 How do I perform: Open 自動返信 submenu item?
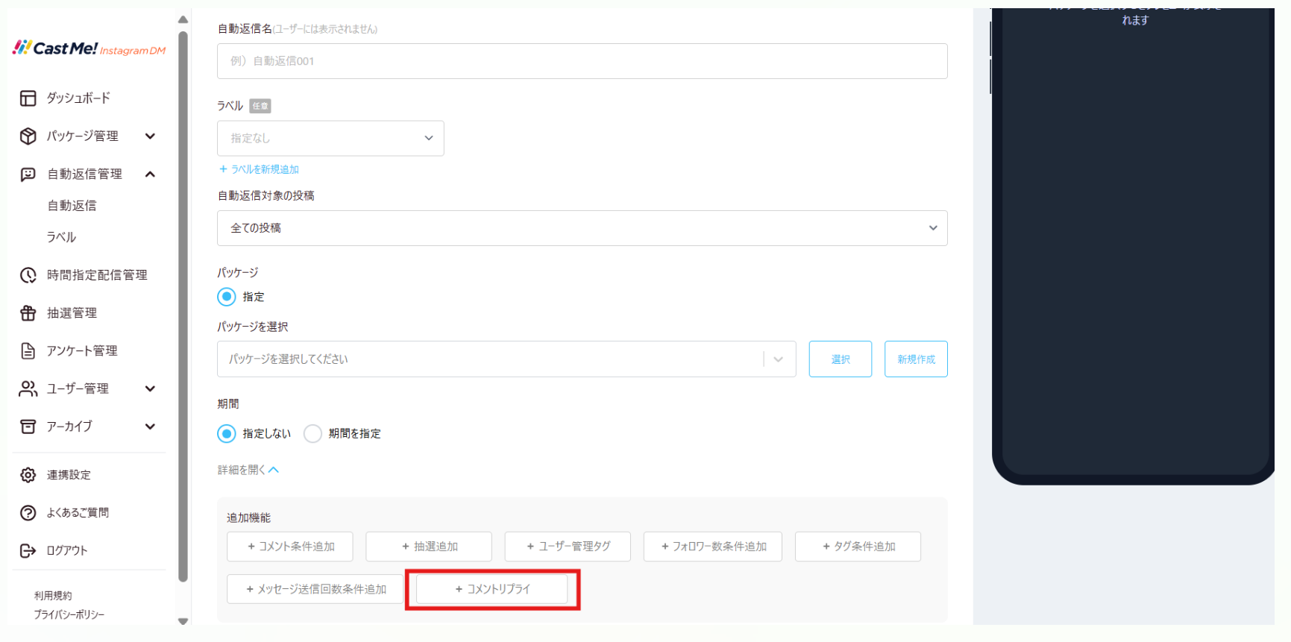[72, 206]
